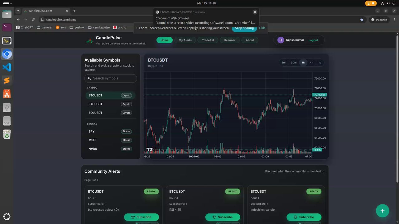
Task: Dismiss the Chromium Web Browser notification
Action: tap(255, 12)
